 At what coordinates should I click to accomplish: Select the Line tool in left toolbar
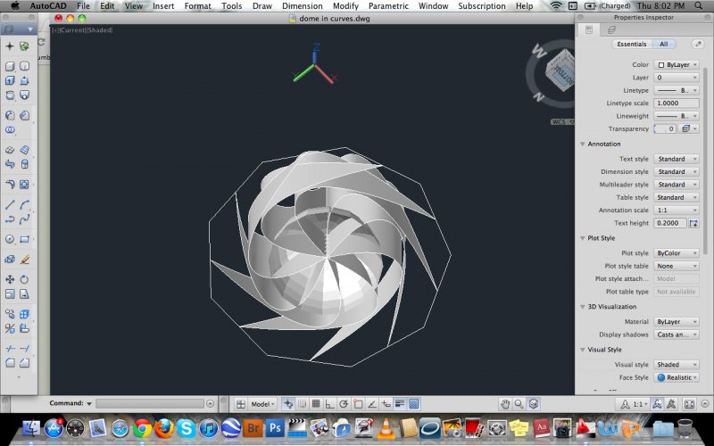coord(10,203)
